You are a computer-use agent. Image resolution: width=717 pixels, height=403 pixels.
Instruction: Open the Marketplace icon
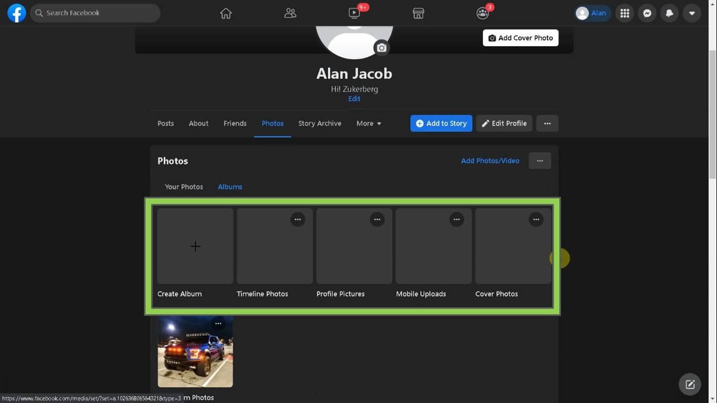[x=418, y=13]
